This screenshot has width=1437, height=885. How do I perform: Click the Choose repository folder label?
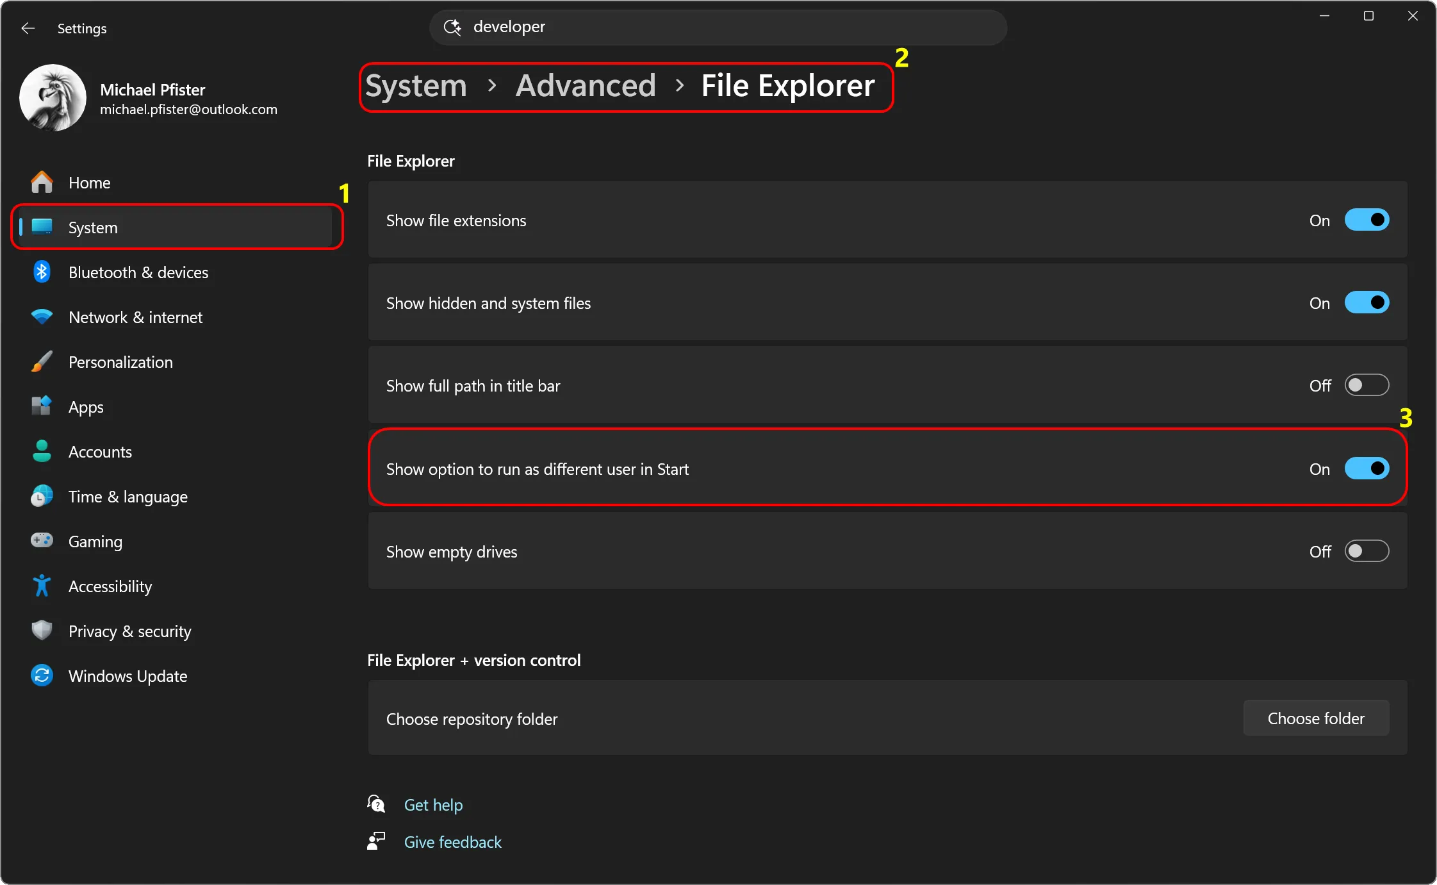(x=472, y=719)
